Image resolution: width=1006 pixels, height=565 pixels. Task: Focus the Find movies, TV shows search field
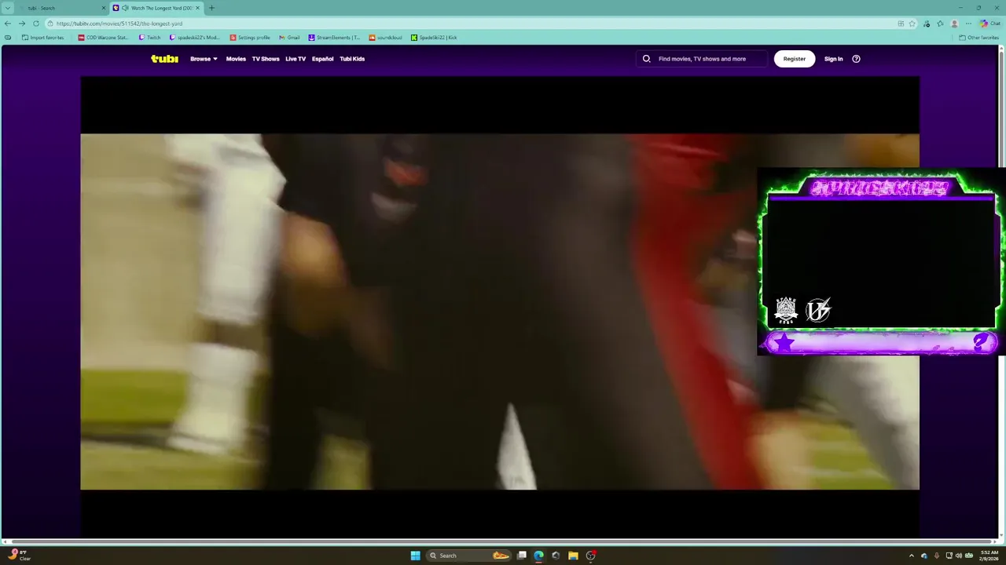click(702, 59)
